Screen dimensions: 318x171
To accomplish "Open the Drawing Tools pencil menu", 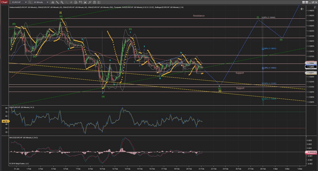I will pyautogui.click(x=57, y=2).
